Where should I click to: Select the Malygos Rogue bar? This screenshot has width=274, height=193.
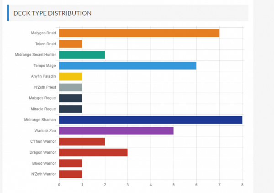pyautogui.click(x=71, y=98)
